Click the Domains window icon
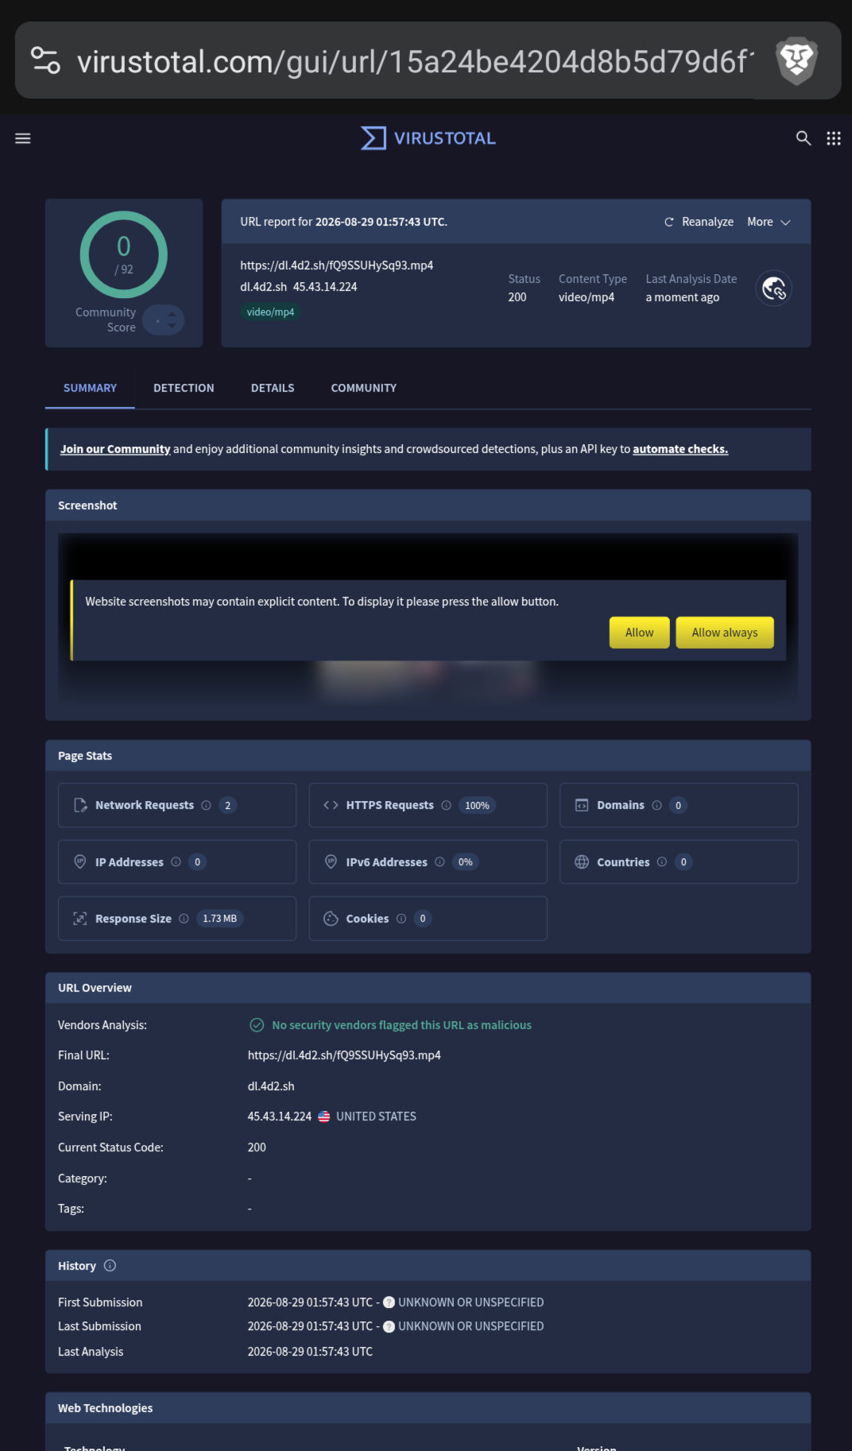 click(x=582, y=806)
